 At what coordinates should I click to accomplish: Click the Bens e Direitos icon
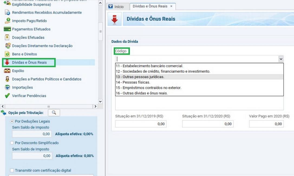pyautogui.click(x=7, y=54)
